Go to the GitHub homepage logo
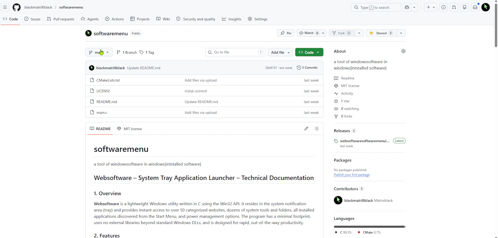This screenshot has width=498, height=238. click(16, 7)
